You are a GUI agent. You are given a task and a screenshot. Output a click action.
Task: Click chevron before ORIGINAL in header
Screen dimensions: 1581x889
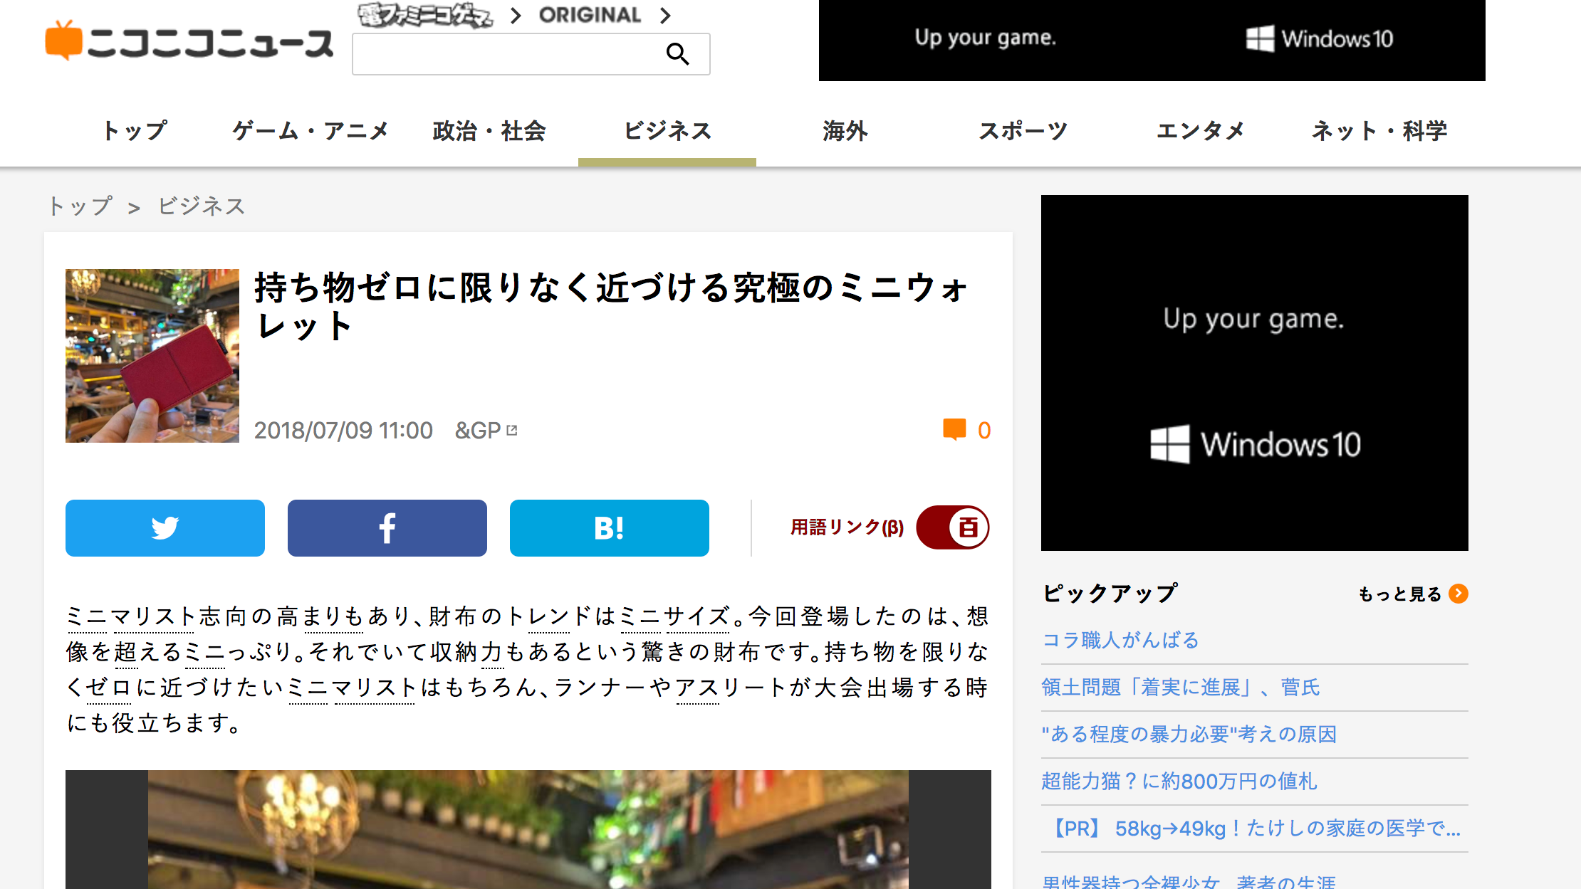(516, 15)
